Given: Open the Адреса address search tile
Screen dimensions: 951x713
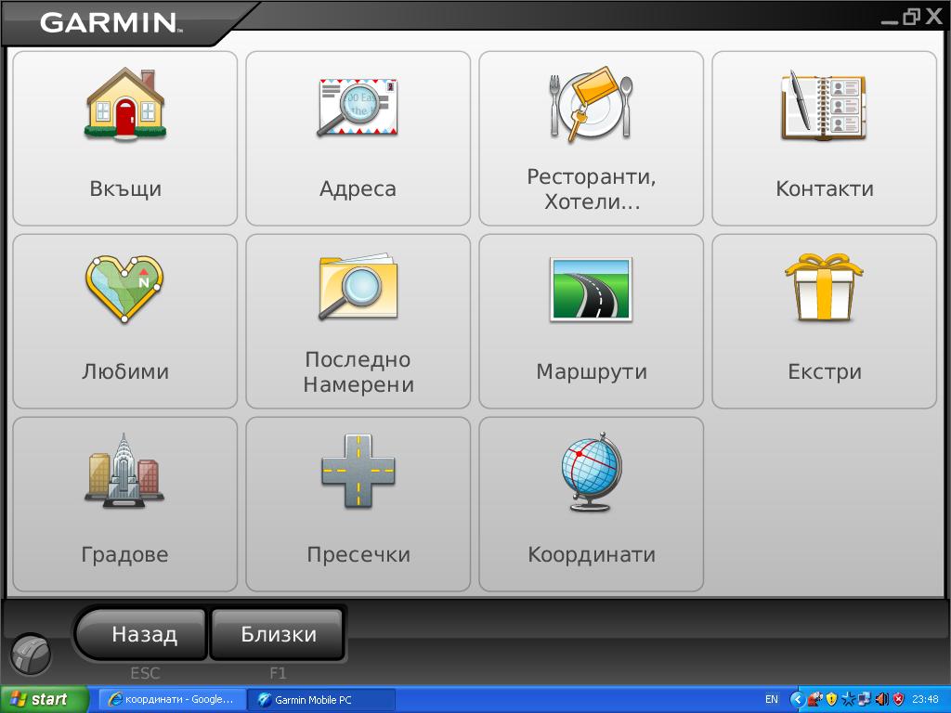Looking at the screenshot, I should pos(358,138).
